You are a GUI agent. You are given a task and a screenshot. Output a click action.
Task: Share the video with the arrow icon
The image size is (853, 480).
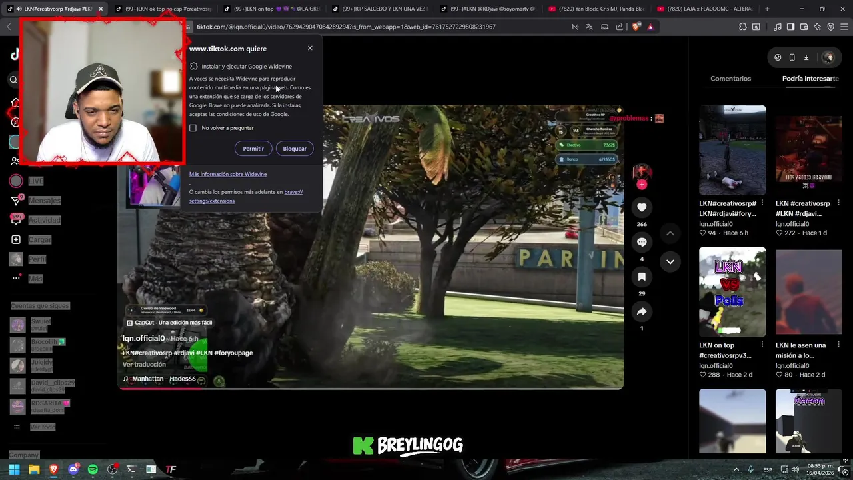tap(642, 311)
